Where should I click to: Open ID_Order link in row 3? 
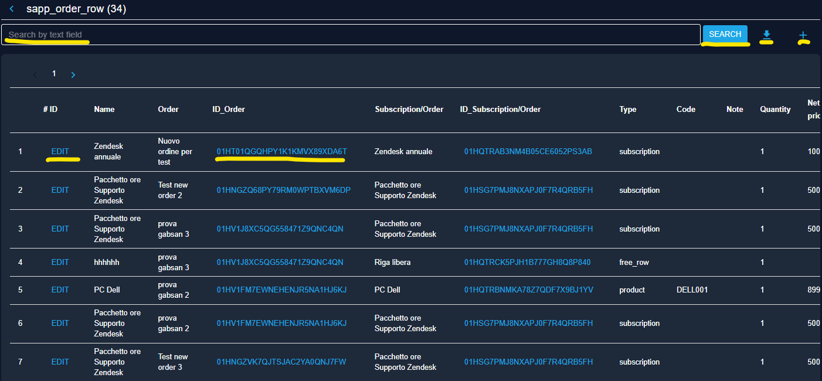click(x=280, y=229)
